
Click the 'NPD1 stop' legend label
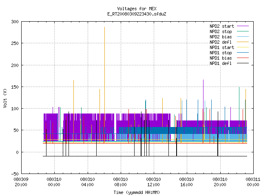[221, 53]
